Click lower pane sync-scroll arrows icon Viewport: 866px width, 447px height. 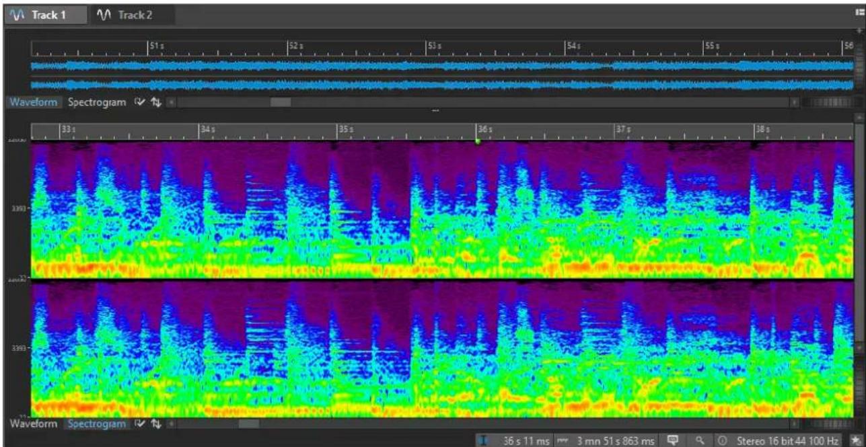[156, 424]
